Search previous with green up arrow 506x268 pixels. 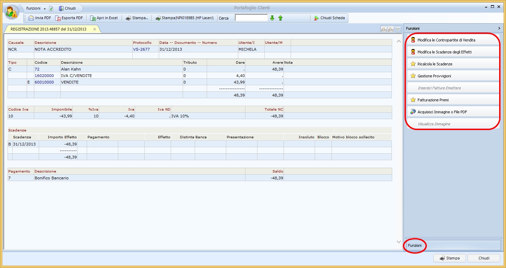click(x=280, y=18)
